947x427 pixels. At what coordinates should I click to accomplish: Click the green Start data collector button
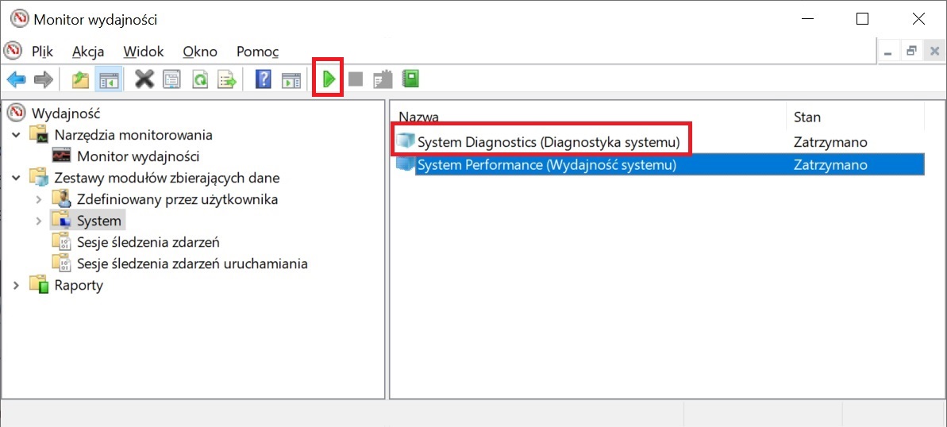[328, 79]
